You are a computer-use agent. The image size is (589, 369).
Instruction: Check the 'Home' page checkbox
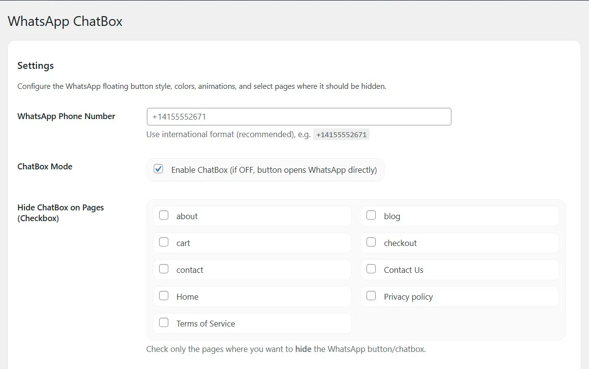(x=164, y=296)
